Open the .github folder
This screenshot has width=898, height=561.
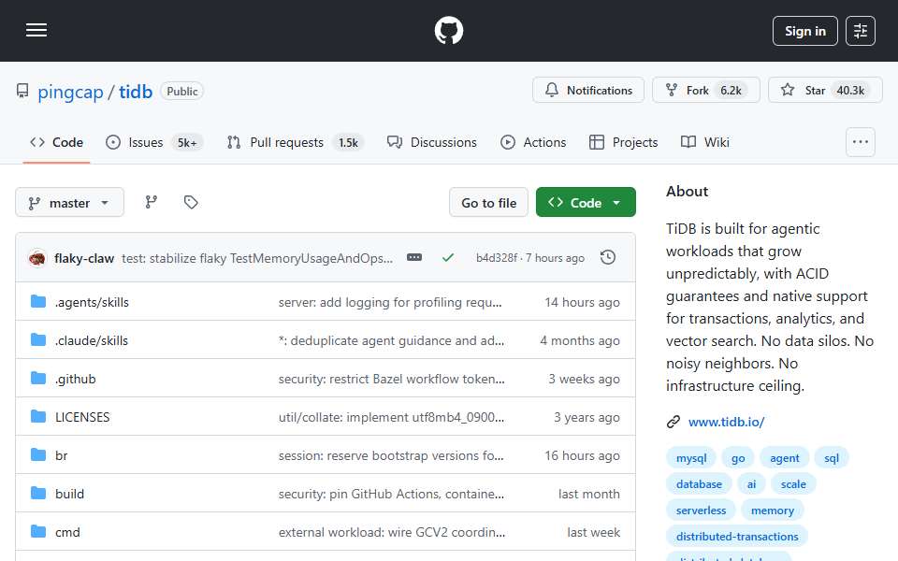76,379
